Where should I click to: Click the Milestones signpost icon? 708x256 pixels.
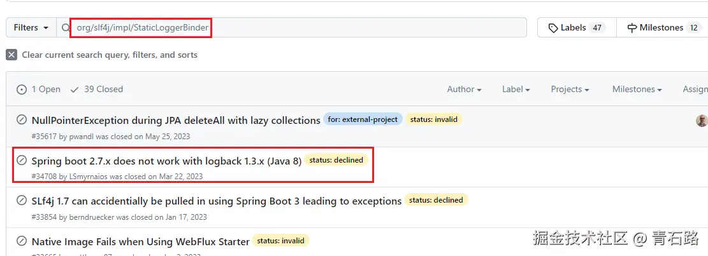tap(632, 28)
